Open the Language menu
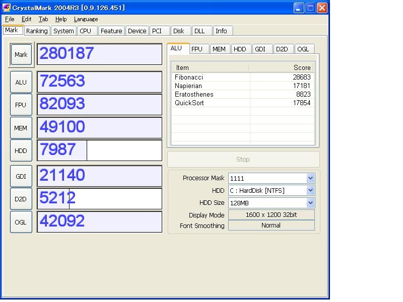 pyautogui.click(x=86, y=19)
